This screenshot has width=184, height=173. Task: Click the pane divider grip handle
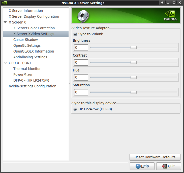point(70,84)
